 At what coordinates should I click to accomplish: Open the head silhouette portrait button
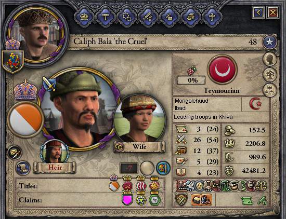click(x=269, y=59)
